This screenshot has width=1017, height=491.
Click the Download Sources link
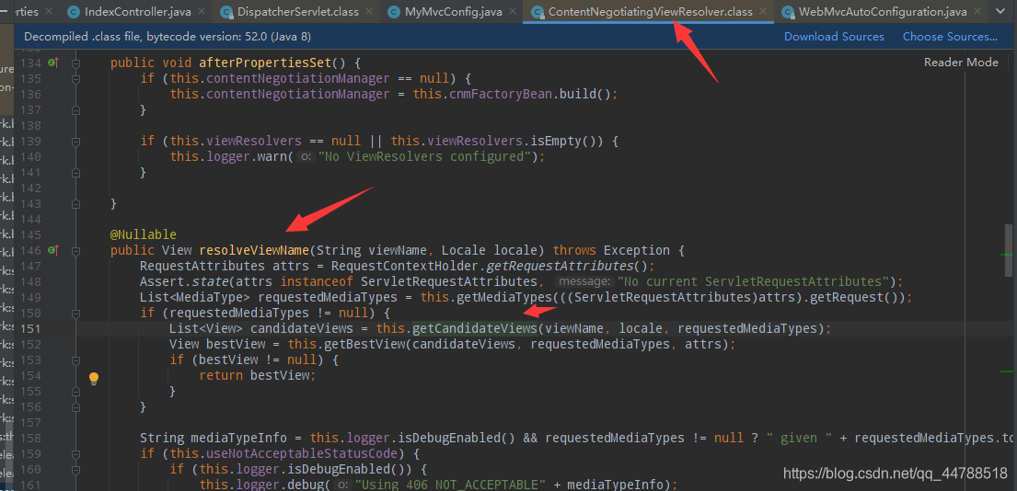coord(834,37)
